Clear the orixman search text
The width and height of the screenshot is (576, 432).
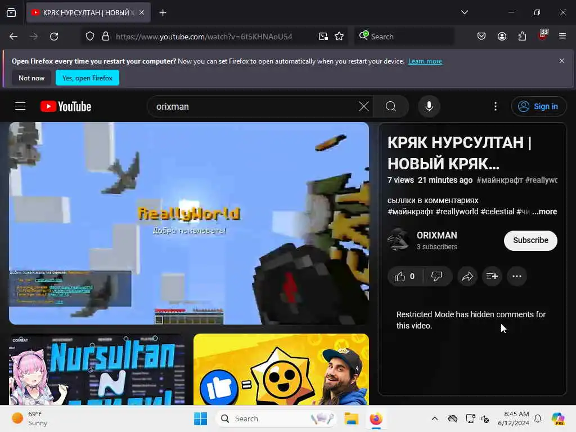pos(364,106)
